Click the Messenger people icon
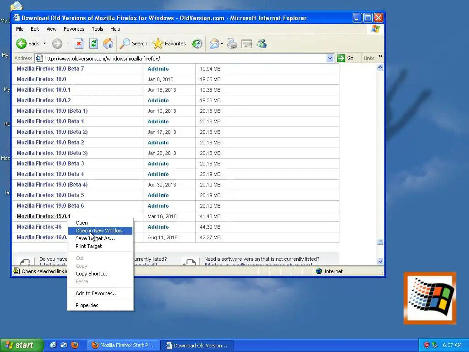469x352 pixels. (x=262, y=44)
